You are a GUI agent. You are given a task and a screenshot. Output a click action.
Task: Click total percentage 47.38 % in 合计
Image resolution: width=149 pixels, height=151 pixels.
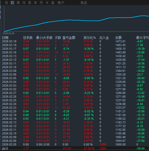coord(89,148)
